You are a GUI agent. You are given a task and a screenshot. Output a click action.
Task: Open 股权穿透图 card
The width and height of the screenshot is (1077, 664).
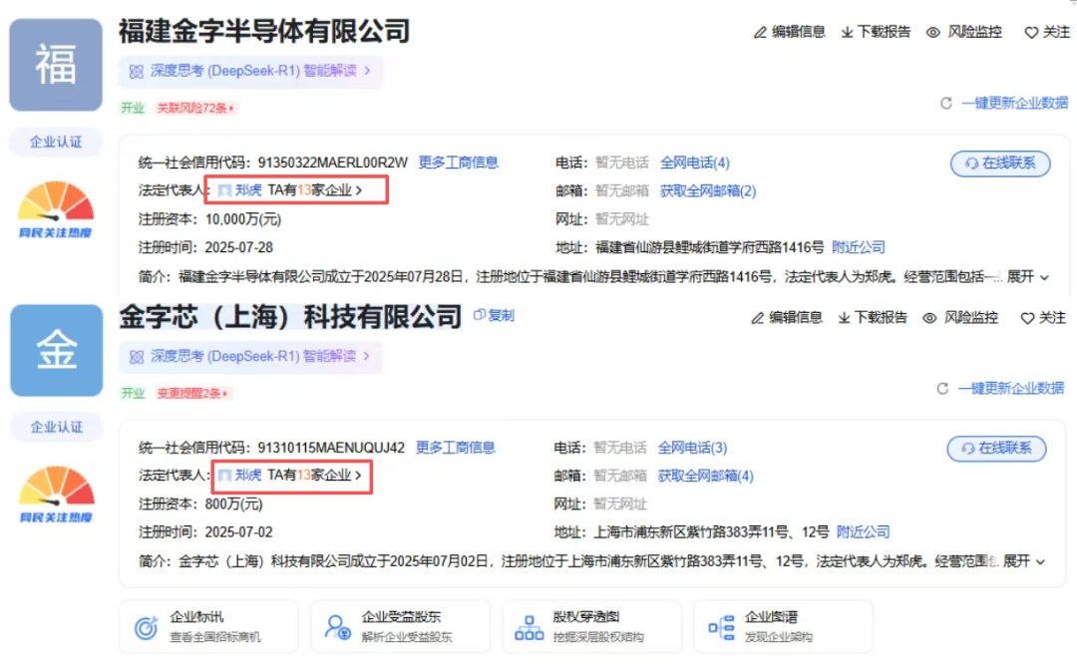592,627
